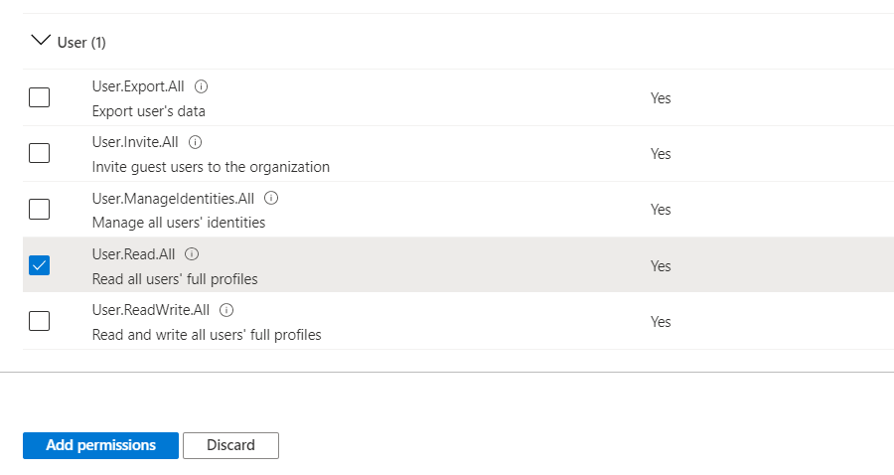Click the User.ManageIdentities.All permission name
894x475 pixels.
pyautogui.click(x=174, y=198)
